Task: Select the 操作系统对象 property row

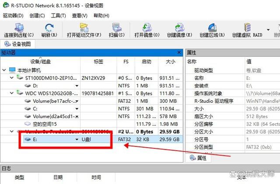Action: (233, 94)
